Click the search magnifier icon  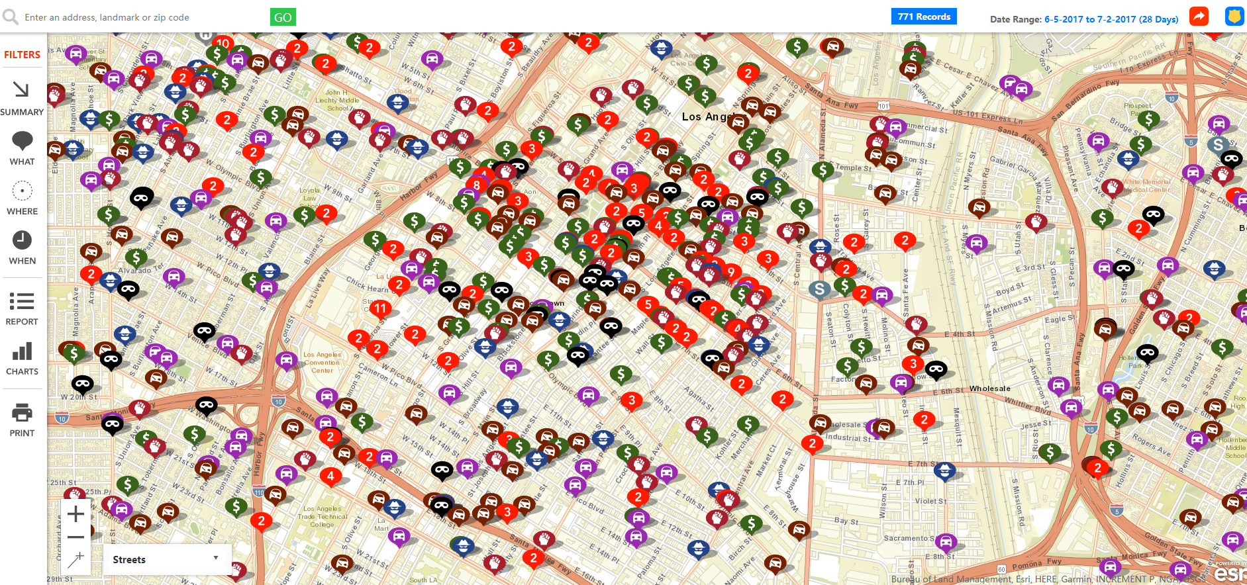11,17
